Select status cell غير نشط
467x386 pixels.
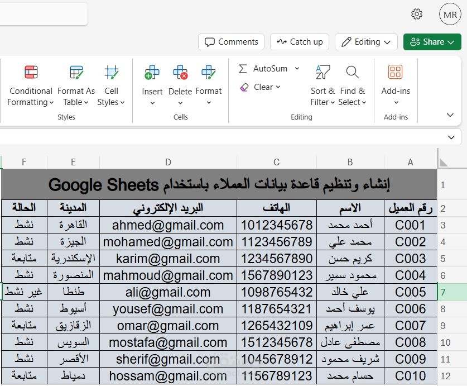click(x=24, y=292)
